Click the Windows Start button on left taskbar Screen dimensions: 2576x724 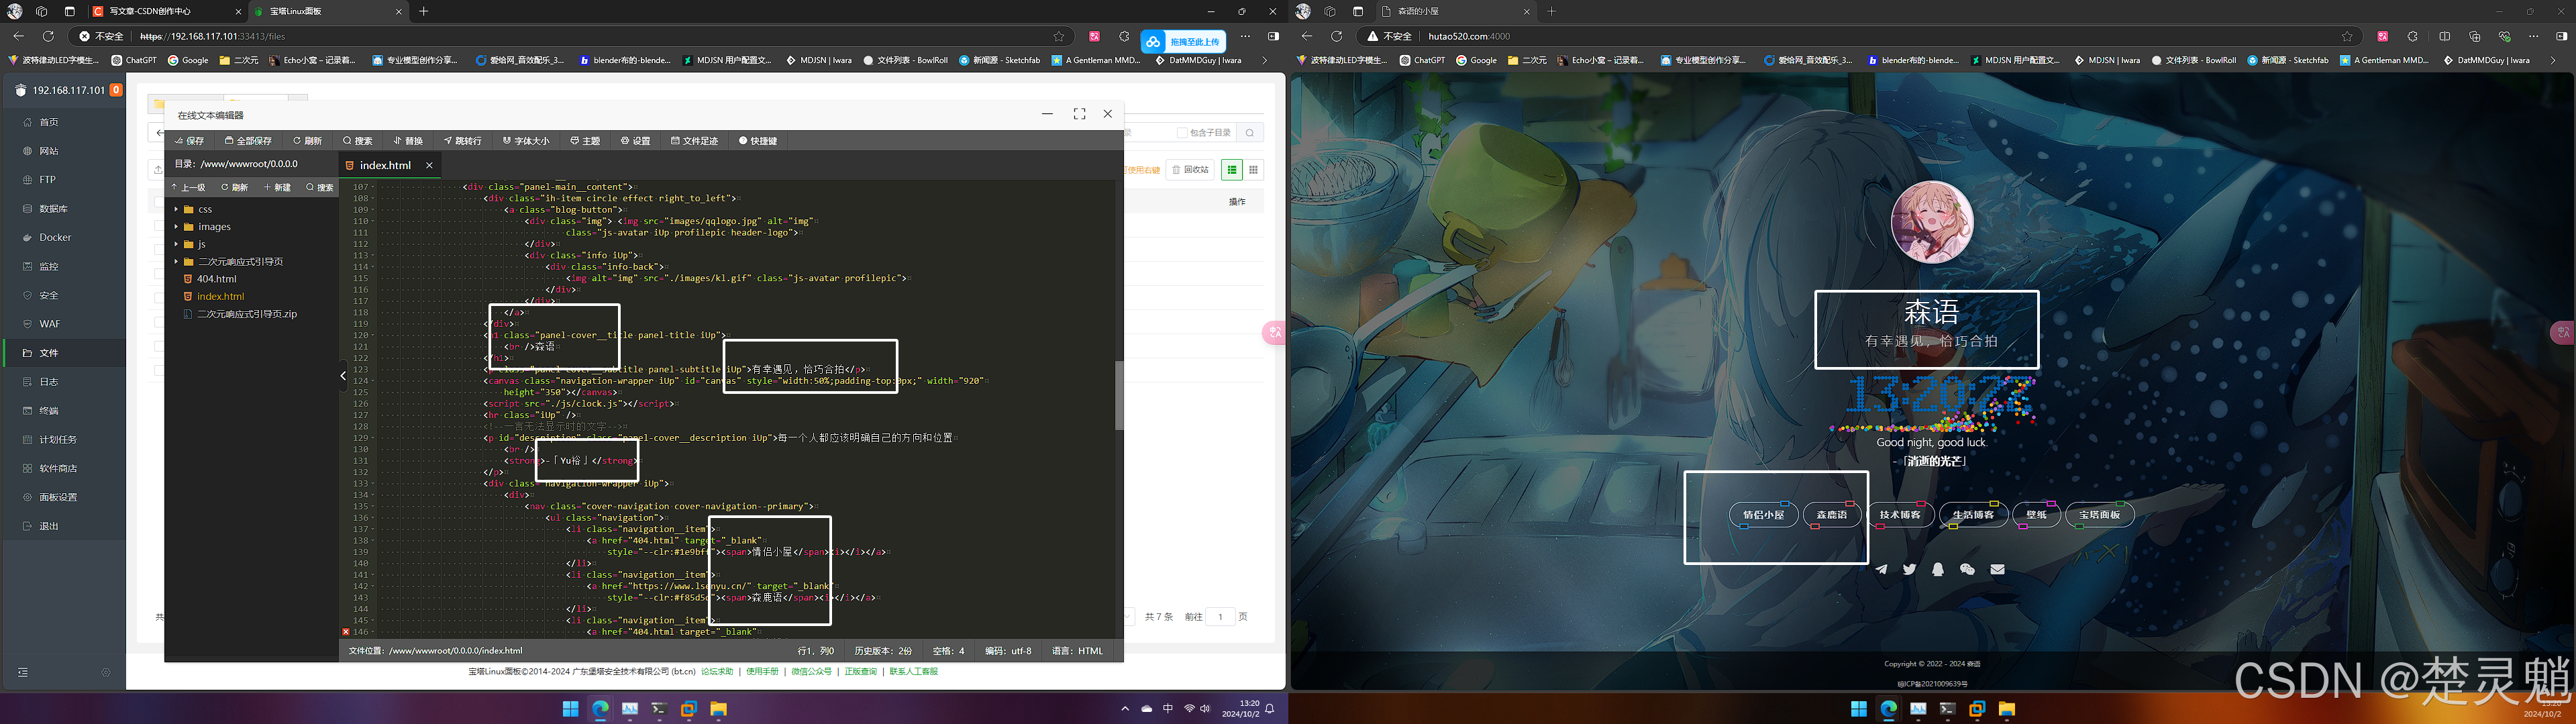pyautogui.click(x=570, y=709)
